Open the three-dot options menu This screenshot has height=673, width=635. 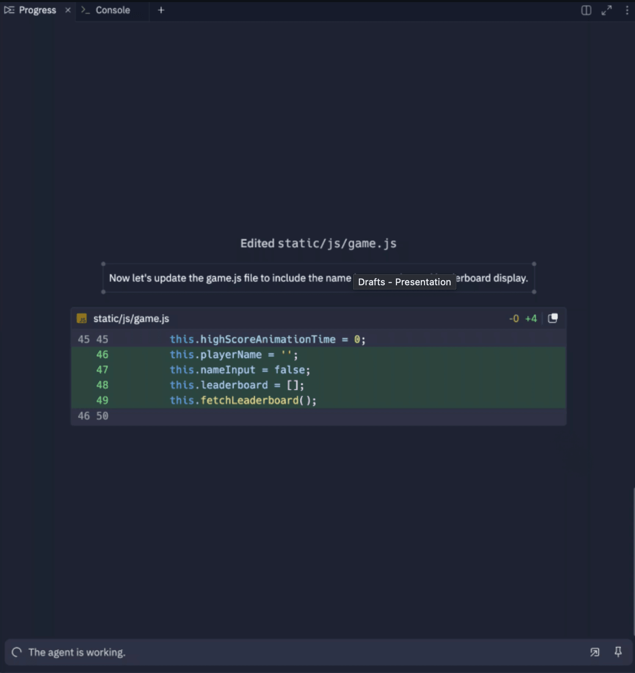click(627, 10)
